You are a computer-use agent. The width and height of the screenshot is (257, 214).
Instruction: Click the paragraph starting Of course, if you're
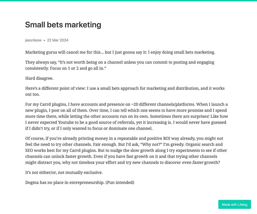(x=126, y=150)
